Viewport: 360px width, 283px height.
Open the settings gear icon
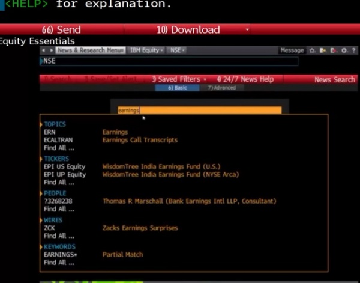(x=344, y=50)
